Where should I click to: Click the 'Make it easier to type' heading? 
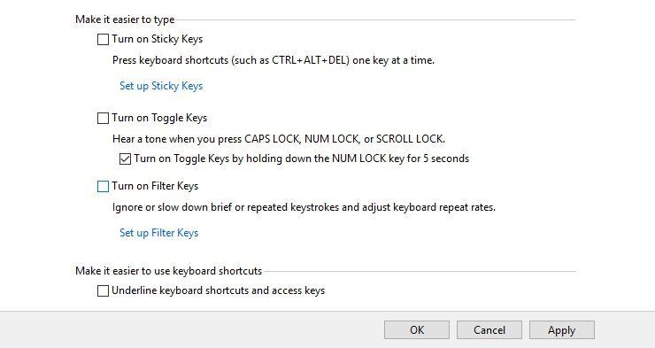[125, 19]
